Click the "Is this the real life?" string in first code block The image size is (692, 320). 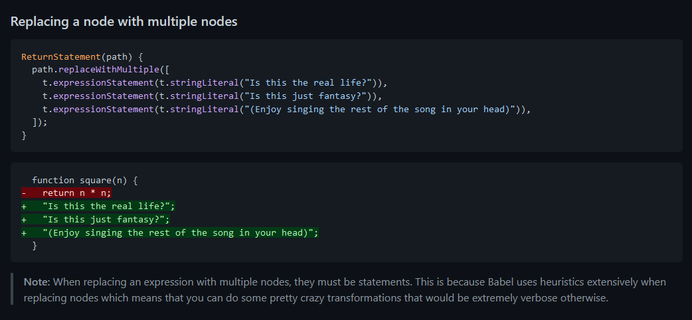[308, 83]
